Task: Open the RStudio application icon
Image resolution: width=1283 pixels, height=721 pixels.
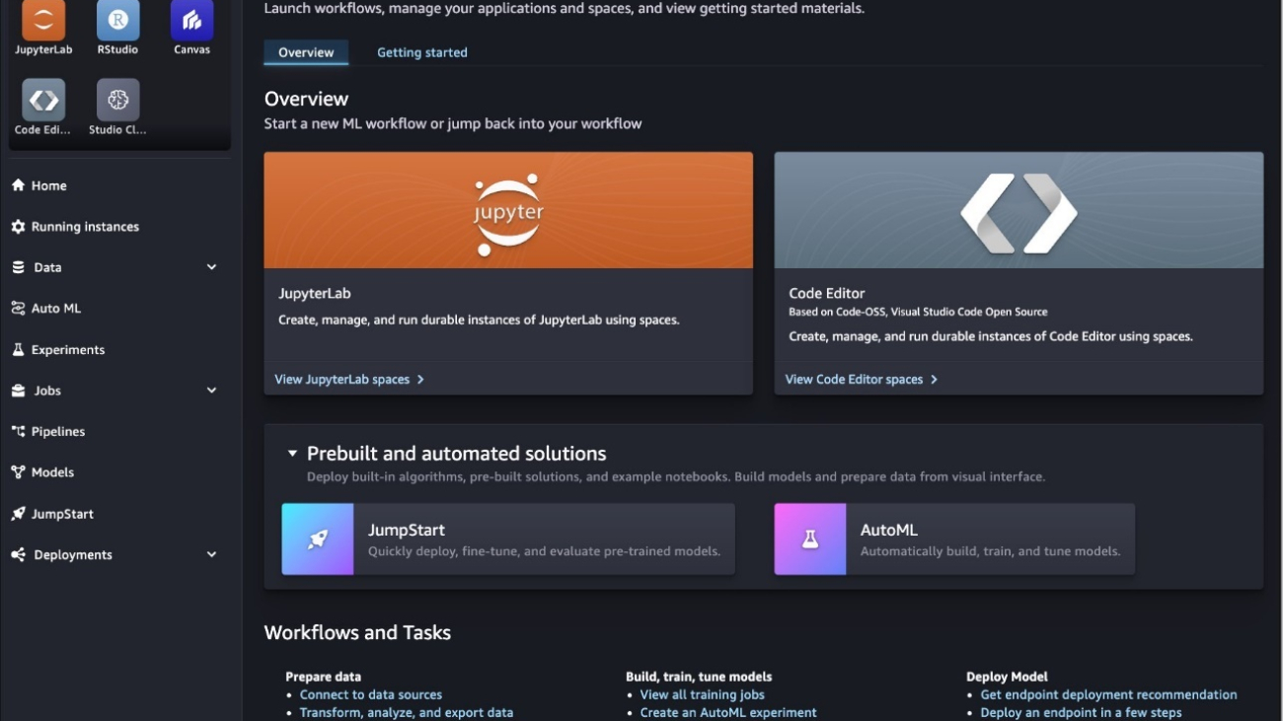Action: pyautogui.click(x=117, y=21)
